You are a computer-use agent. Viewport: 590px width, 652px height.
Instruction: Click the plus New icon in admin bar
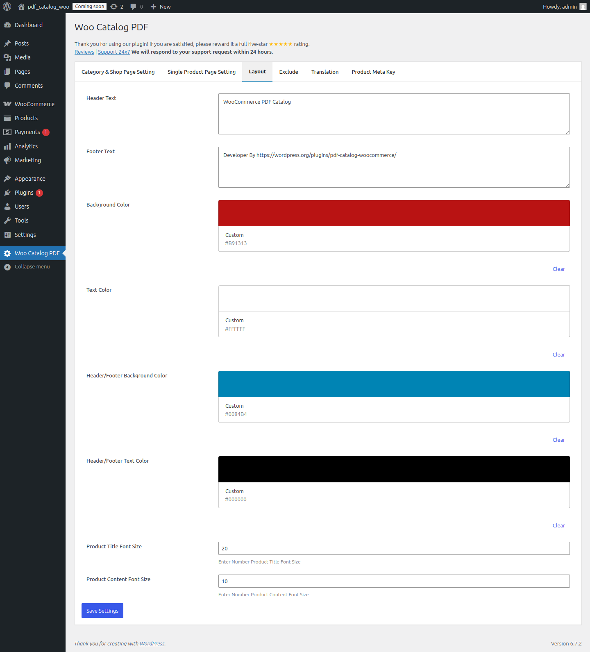pyautogui.click(x=153, y=7)
